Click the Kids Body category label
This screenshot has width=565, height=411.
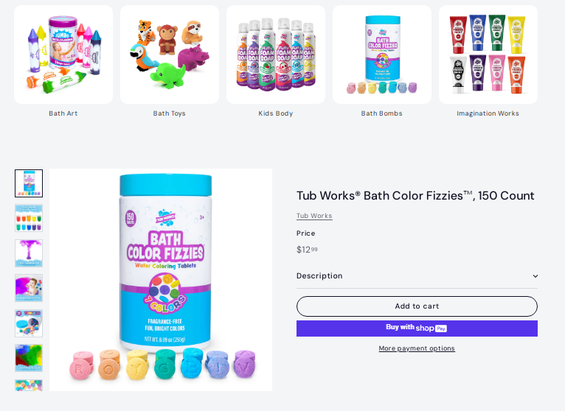[276, 113]
